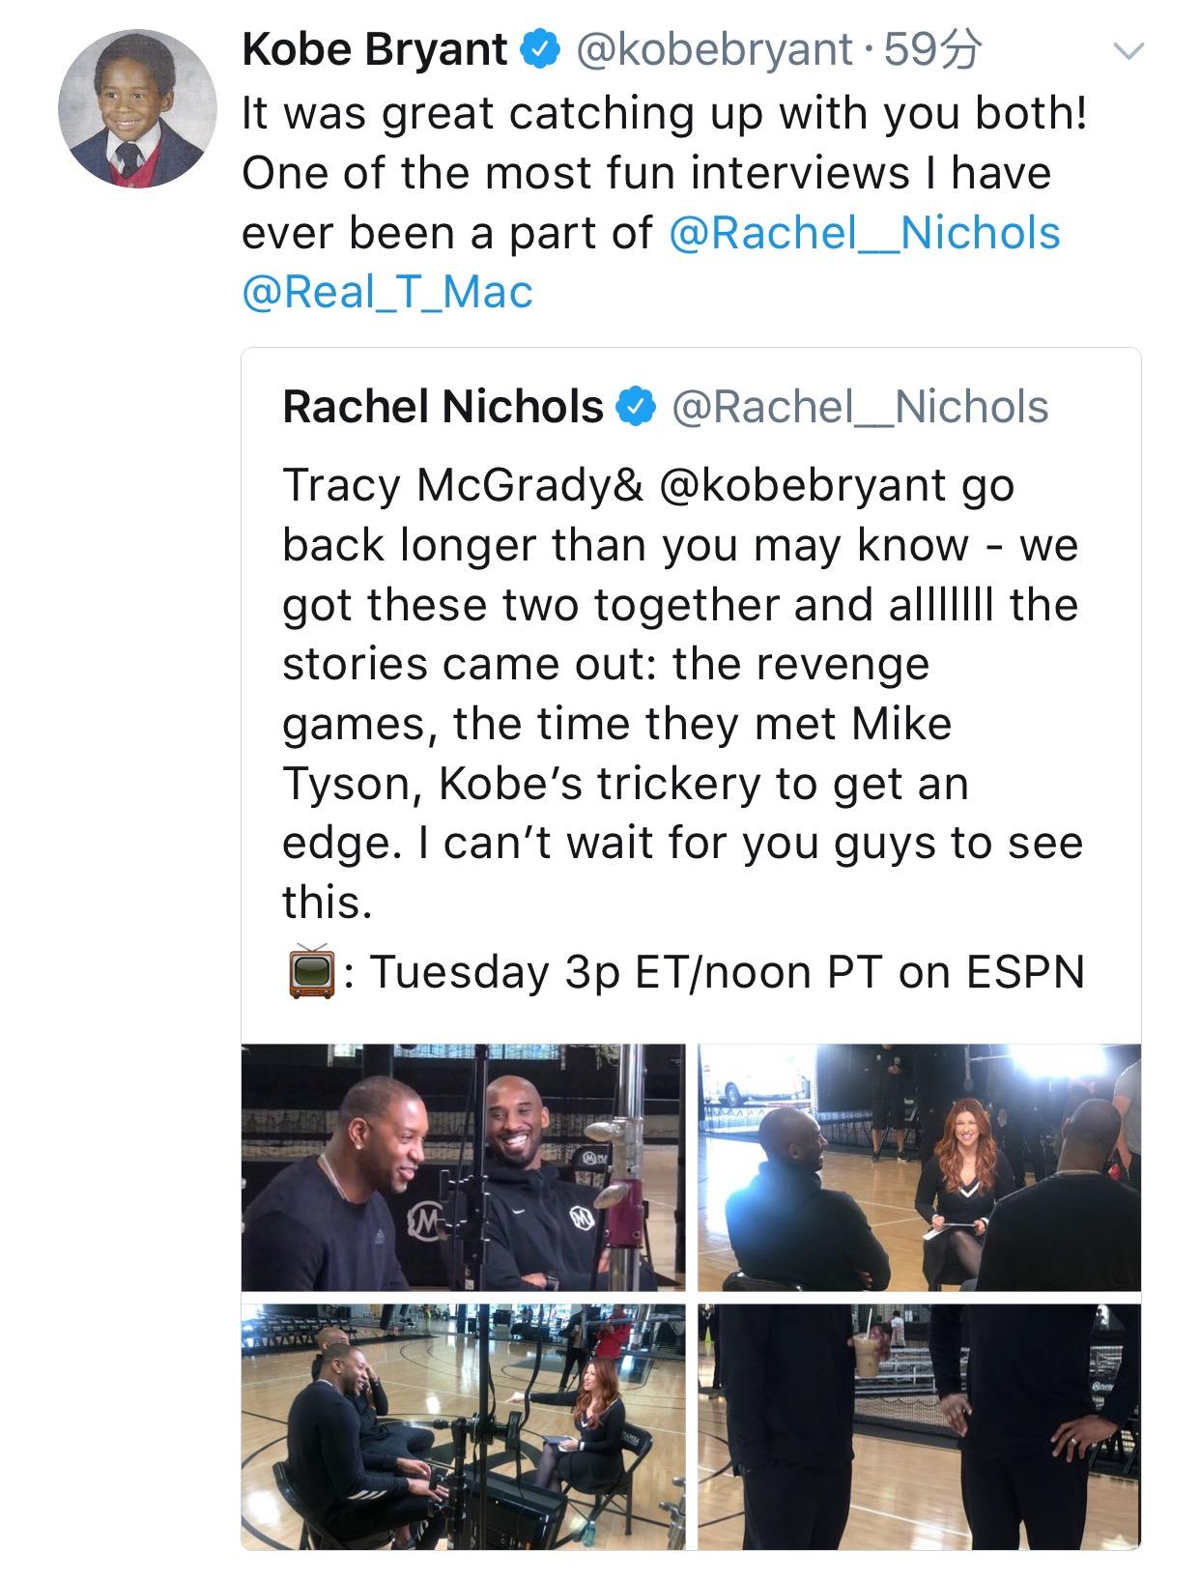
Task: Open the @Real_T_Mac mention
Action: pyautogui.click(x=386, y=292)
